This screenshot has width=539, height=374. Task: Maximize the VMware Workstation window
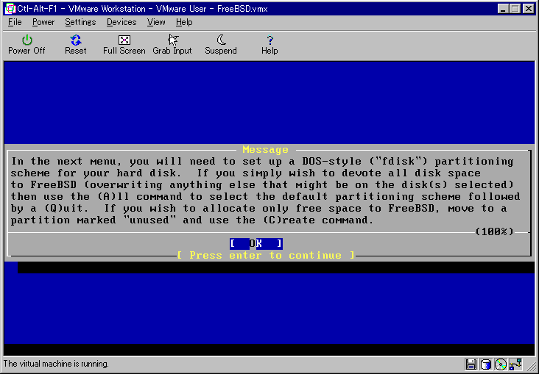pos(515,9)
